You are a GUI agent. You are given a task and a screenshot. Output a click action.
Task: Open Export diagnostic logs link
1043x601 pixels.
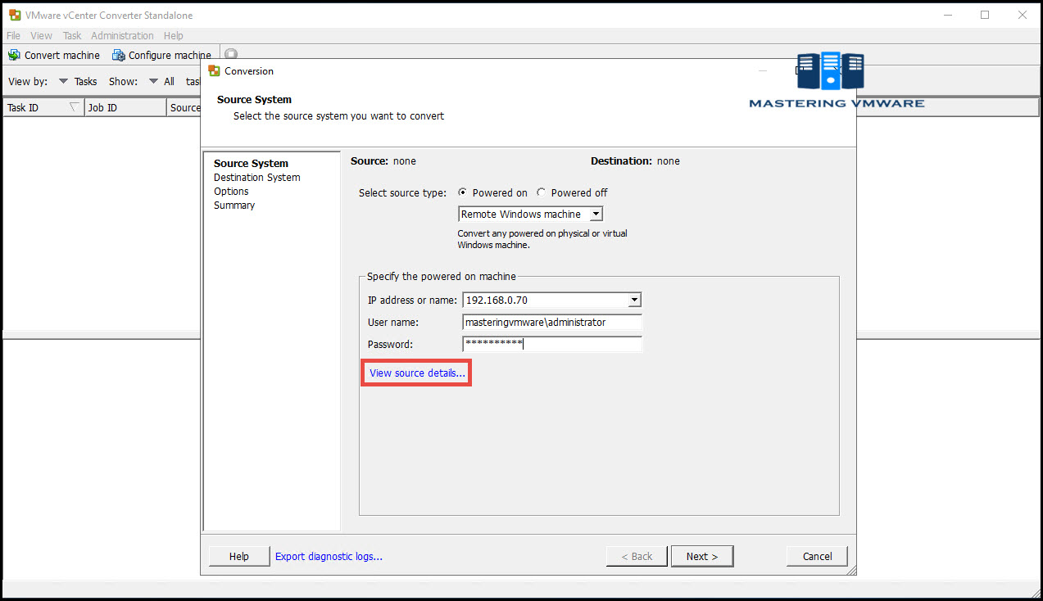click(329, 556)
